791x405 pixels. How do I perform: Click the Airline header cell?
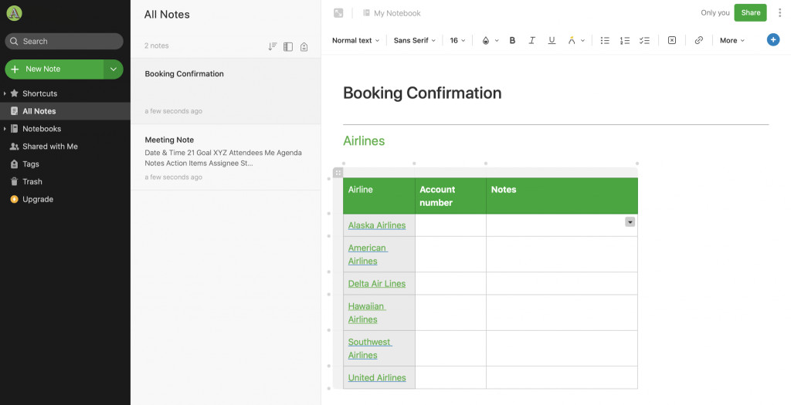coord(379,196)
